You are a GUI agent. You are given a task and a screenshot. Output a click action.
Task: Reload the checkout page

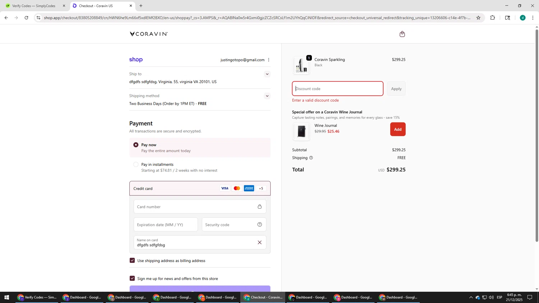(x=26, y=18)
